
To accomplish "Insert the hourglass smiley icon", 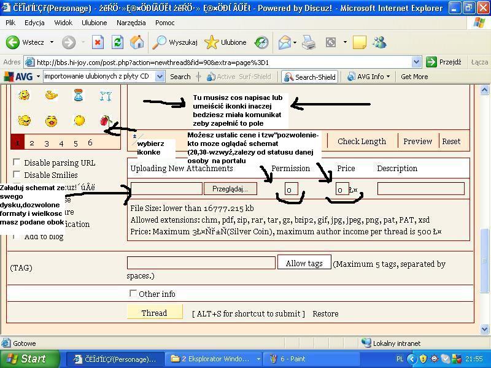I will [x=79, y=95].
